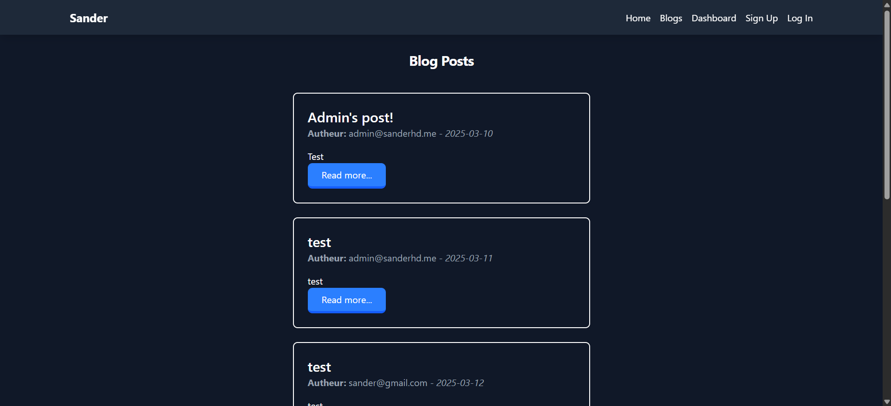
Task: Read more on the 2025-03-11 test post
Action: coord(346,300)
